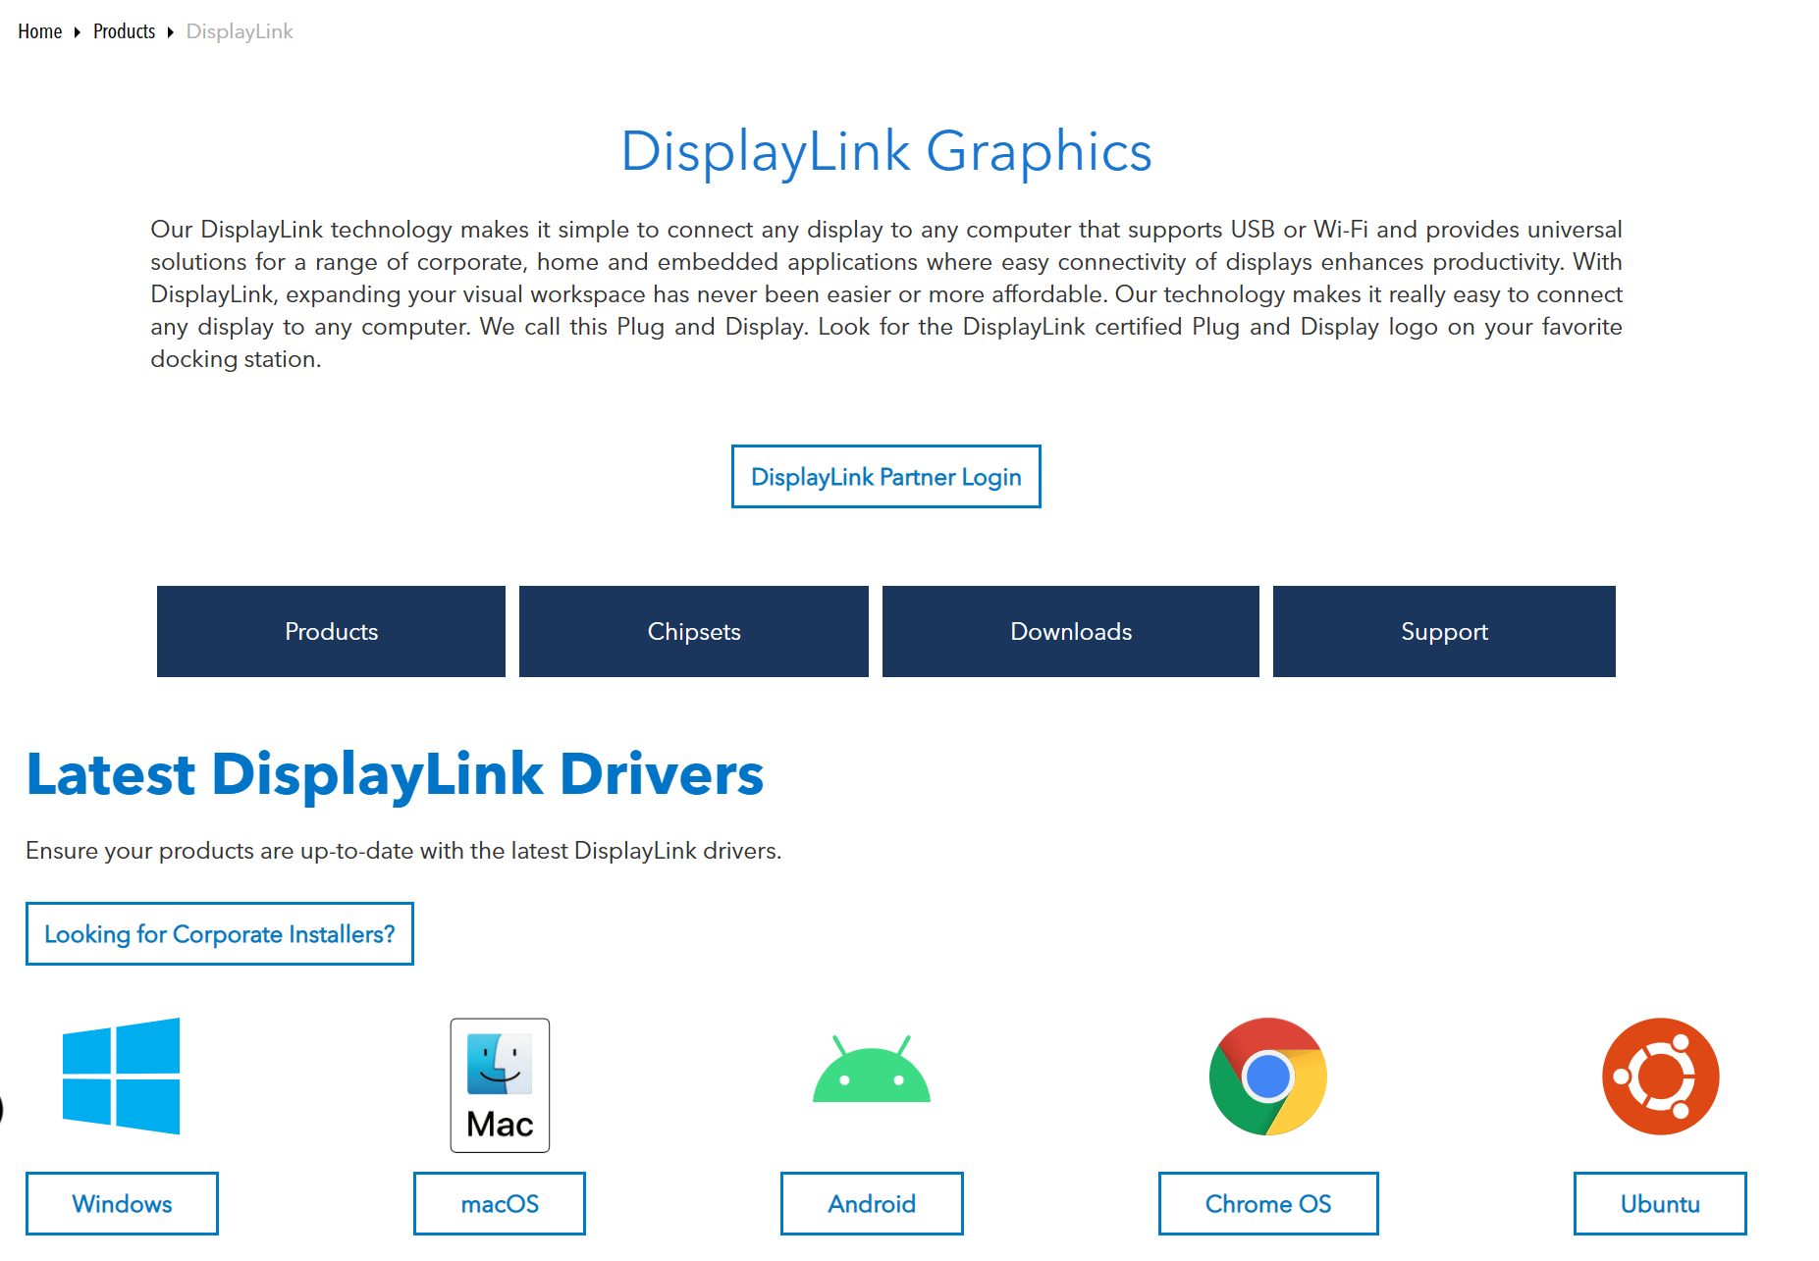Go to Products in breadcrumb
1819x1261 pixels.
[125, 31]
